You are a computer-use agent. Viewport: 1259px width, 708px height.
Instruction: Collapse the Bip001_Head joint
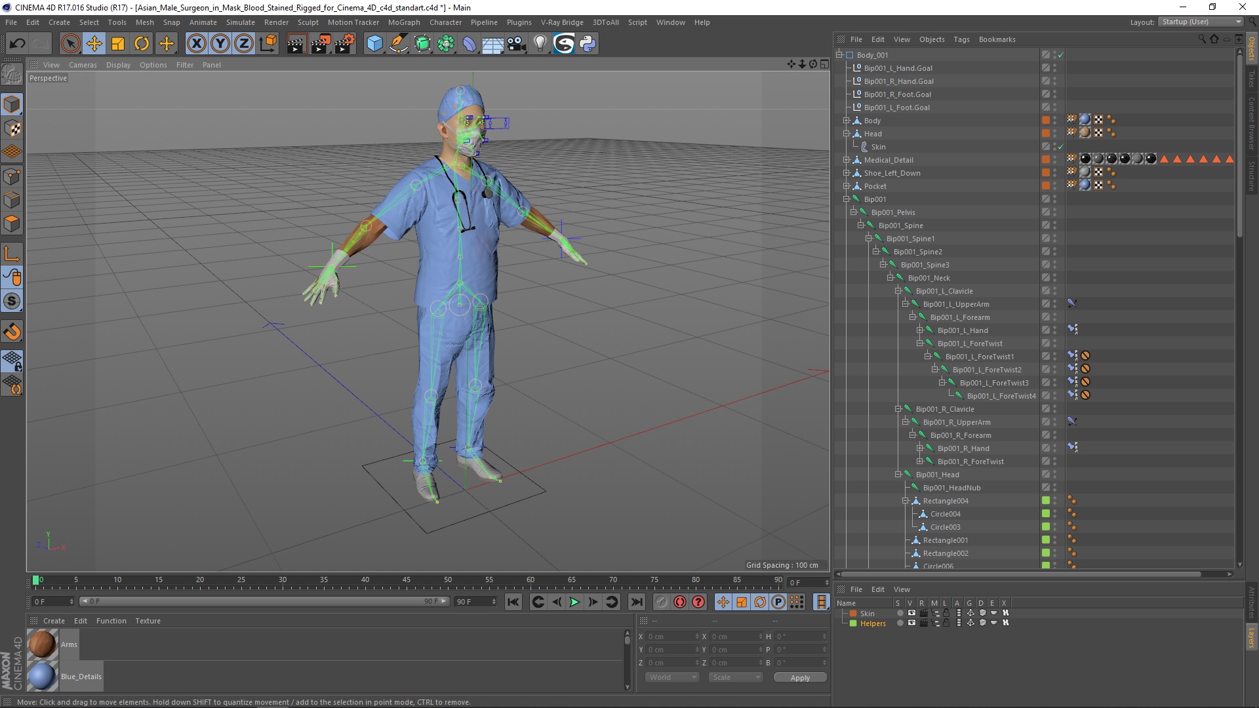pos(898,475)
